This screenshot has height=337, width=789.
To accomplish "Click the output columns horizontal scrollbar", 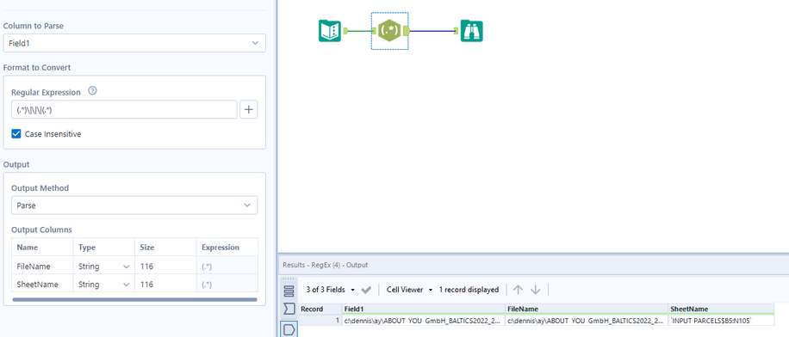I will point(134,299).
